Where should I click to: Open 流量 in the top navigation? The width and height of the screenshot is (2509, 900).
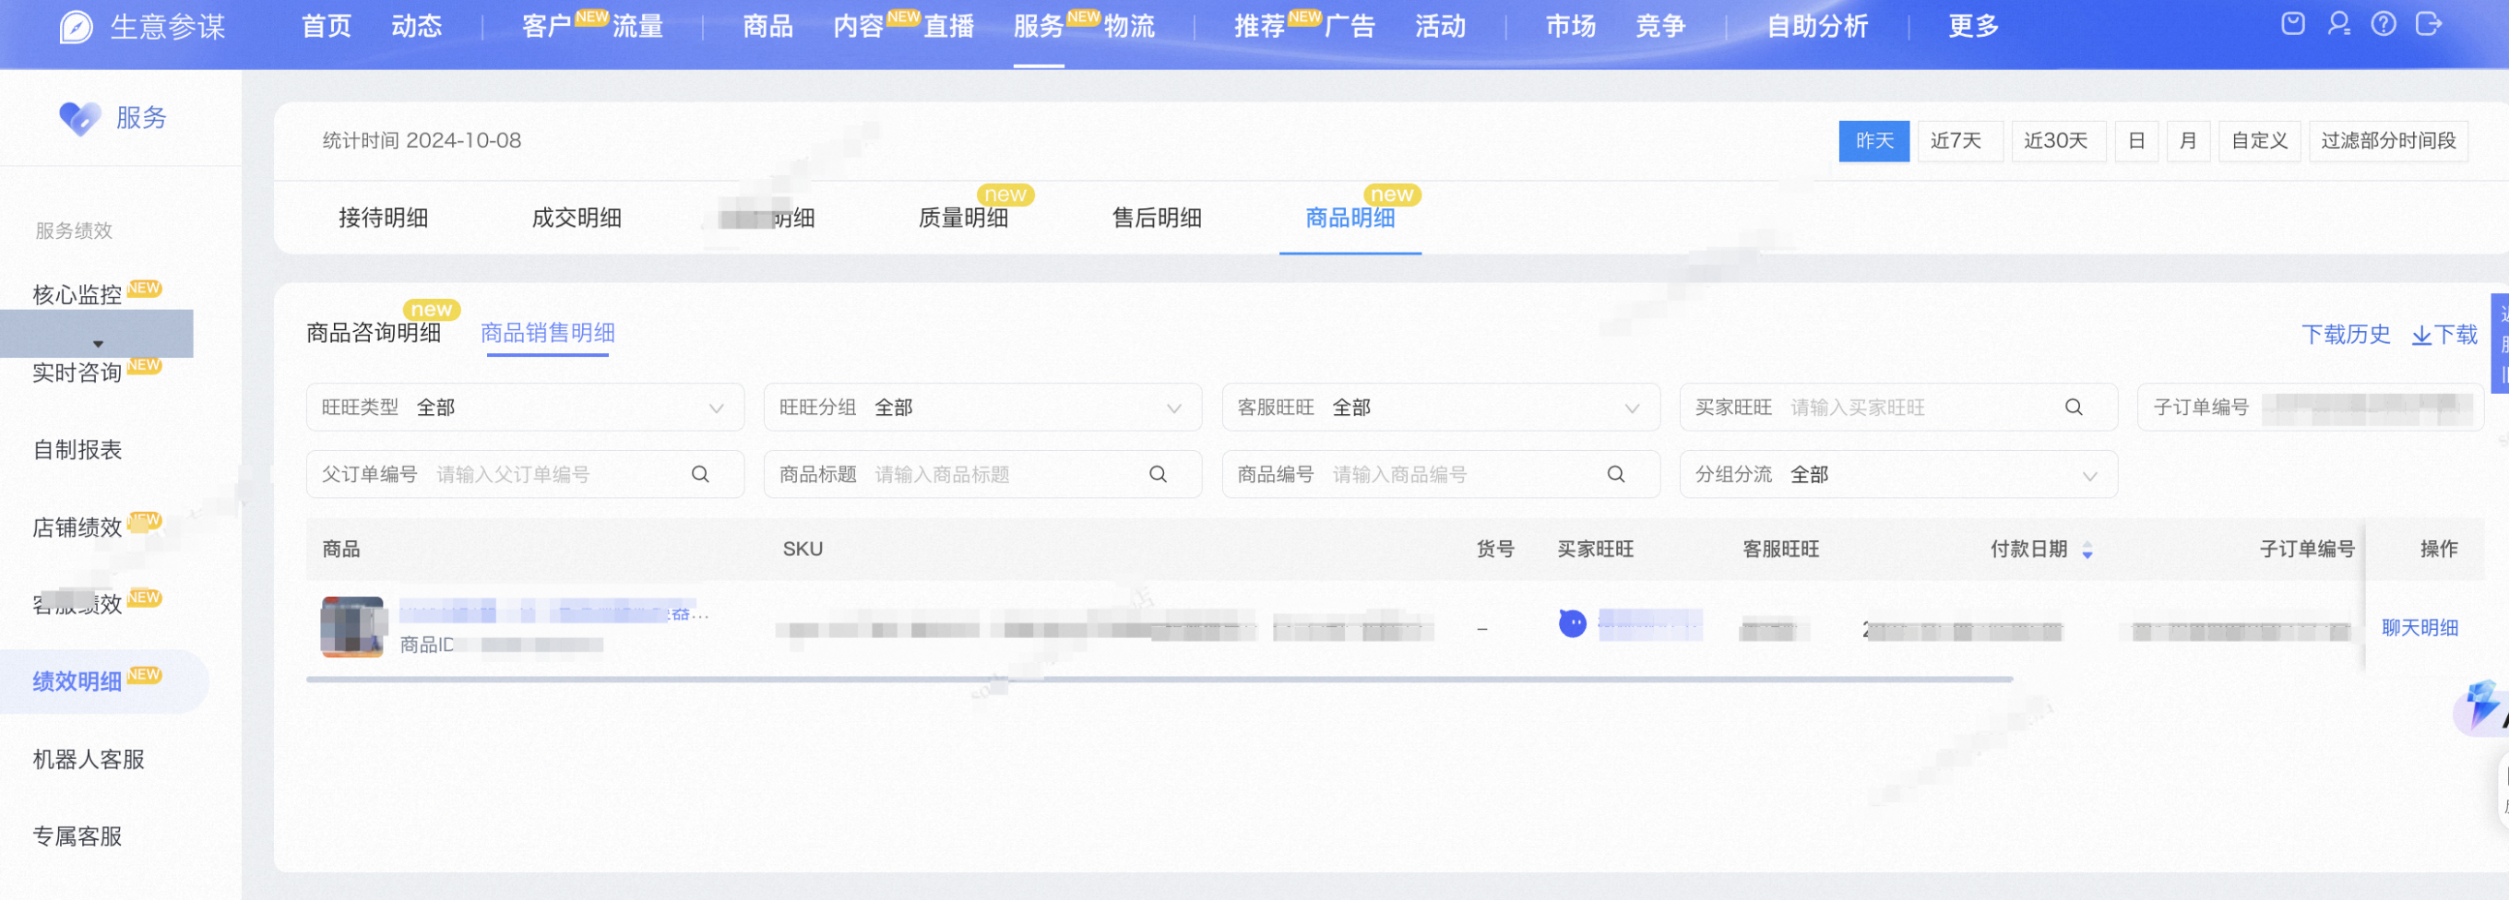[638, 27]
